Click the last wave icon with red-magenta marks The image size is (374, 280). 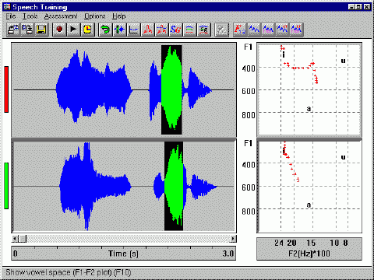coord(296,30)
